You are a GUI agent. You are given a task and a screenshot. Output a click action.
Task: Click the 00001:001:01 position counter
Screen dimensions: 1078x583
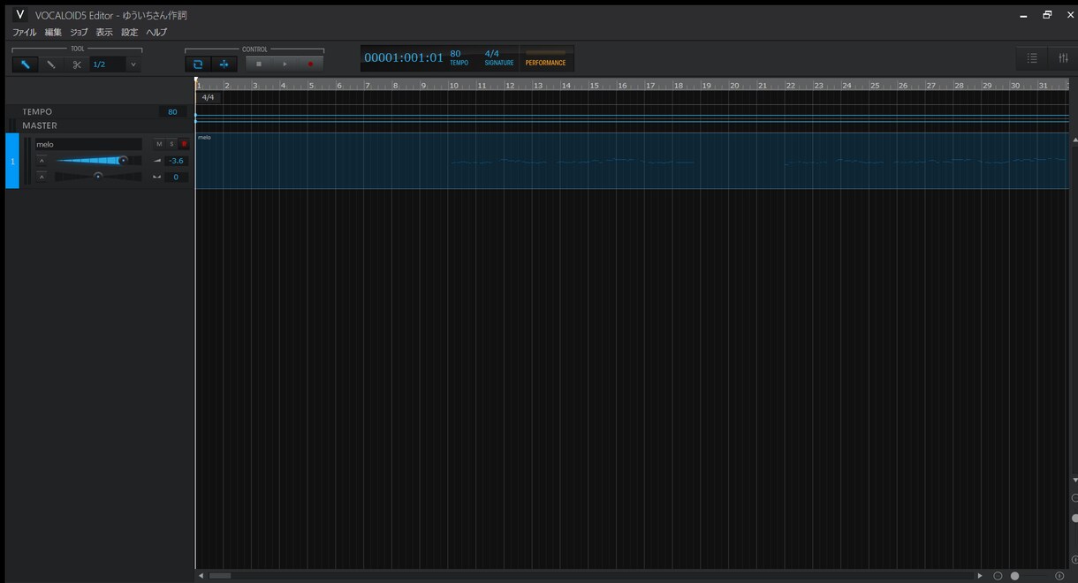[x=404, y=58]
